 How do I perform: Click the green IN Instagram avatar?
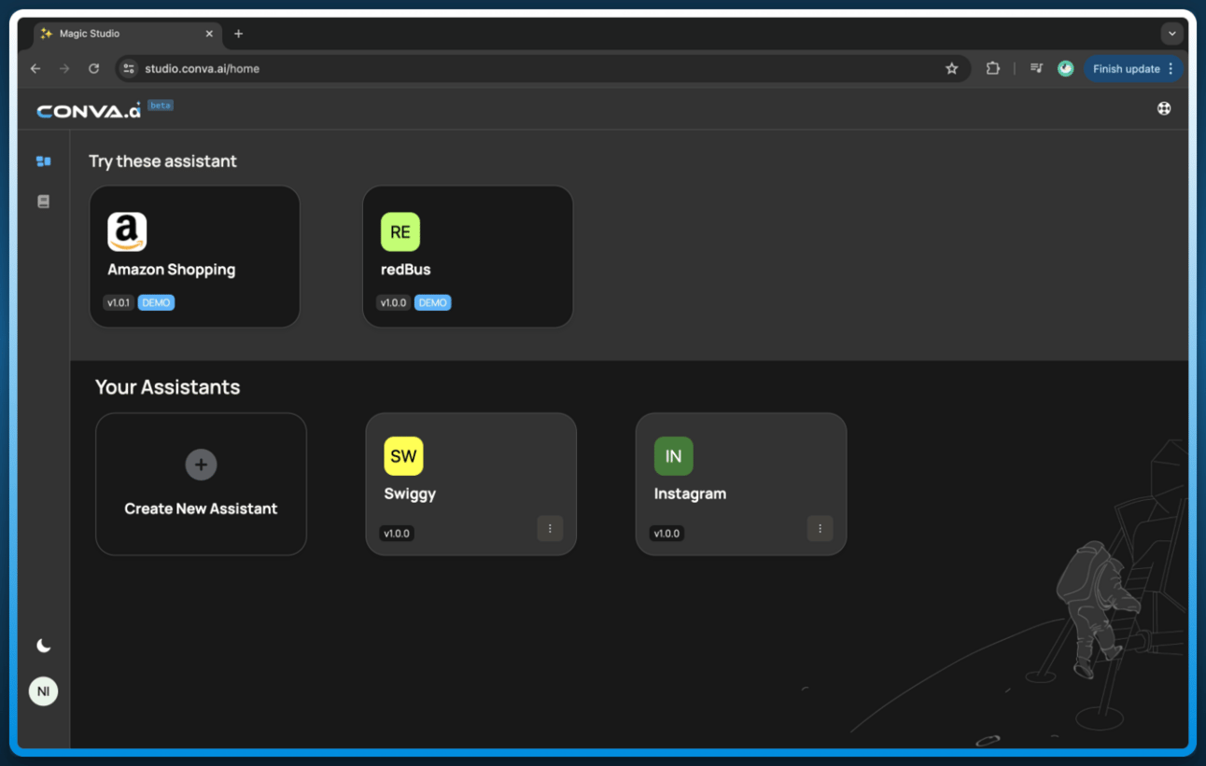674,456
